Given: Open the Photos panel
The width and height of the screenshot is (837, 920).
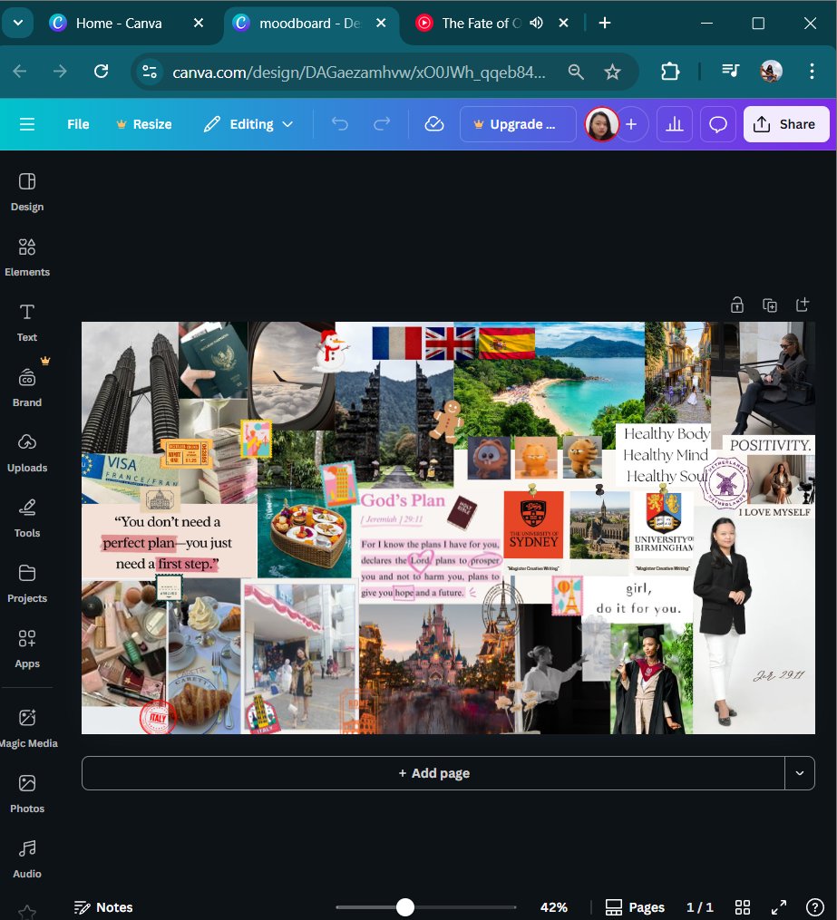Looking at the screenshot, I should 27,793.
